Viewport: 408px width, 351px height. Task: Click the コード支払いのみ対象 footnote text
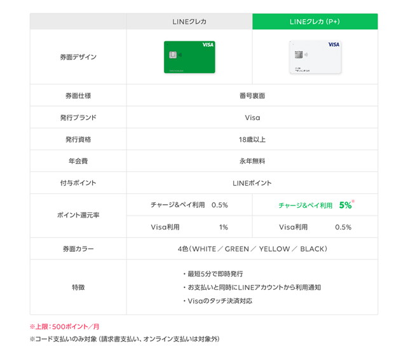125,340
